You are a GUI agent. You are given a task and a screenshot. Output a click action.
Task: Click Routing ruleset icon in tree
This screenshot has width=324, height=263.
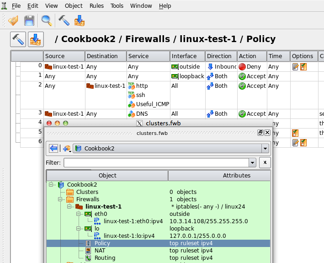tap(88, 258)
